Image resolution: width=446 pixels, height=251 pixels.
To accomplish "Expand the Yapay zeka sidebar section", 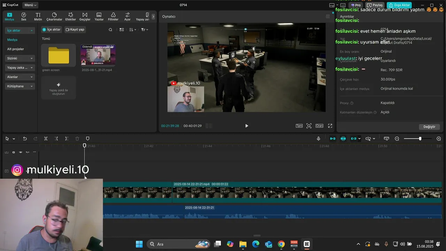I will pos(20,68).
